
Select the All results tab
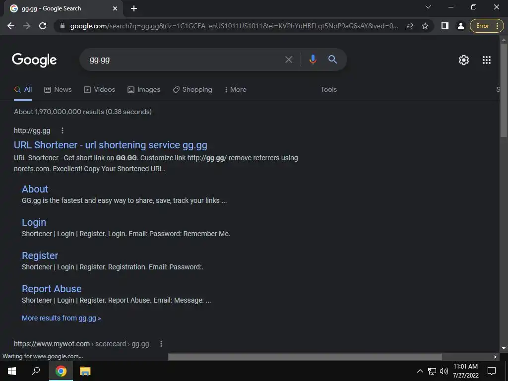click(x=23, y=90)
